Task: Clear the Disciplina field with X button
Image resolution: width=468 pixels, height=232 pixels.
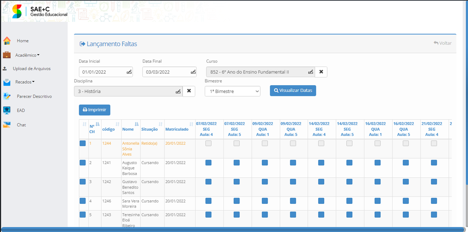Action: 189,91
